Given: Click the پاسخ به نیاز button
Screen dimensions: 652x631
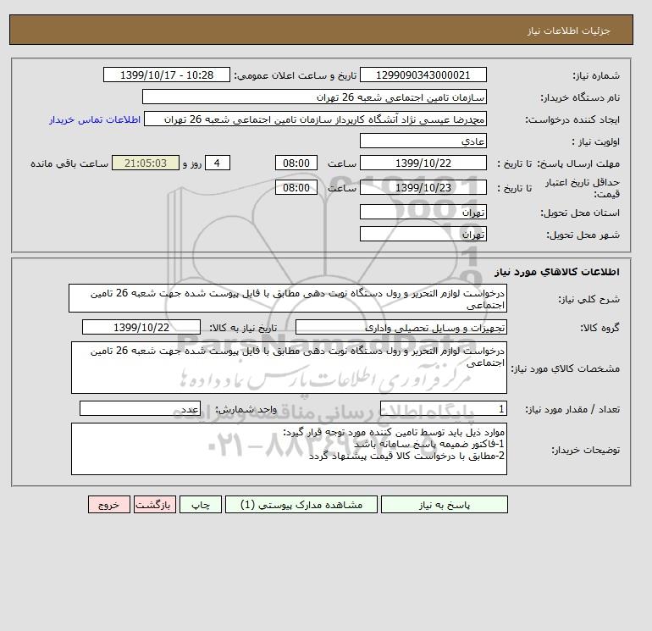Looking at the screenshot, I should click(444, 505).
